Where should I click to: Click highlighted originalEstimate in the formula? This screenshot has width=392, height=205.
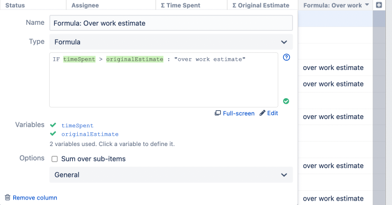pos(135,59)
